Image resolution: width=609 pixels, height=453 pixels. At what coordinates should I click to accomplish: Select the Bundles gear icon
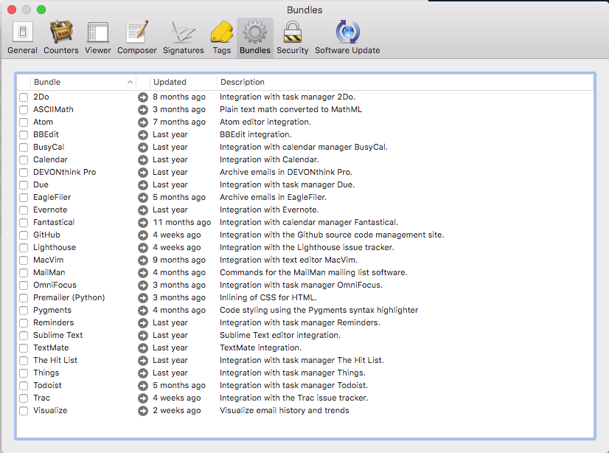tap(255, 32)
